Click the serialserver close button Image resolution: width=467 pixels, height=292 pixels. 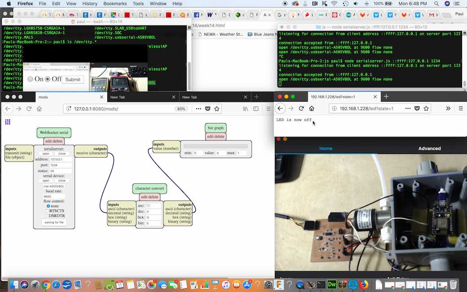coord(62,154)
